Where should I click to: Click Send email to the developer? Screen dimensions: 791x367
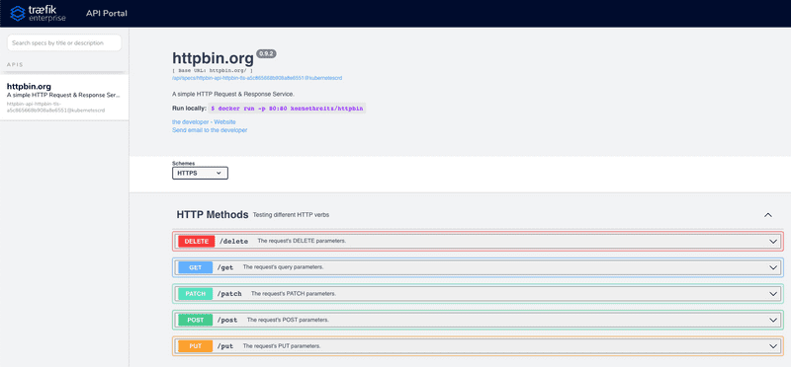point(210,130)
